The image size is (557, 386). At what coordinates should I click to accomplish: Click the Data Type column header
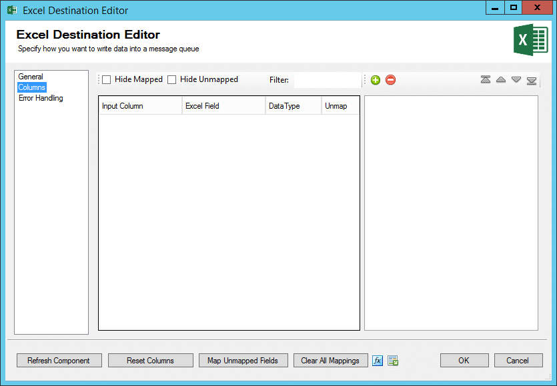pyautogui.click(x=294, y=106)
